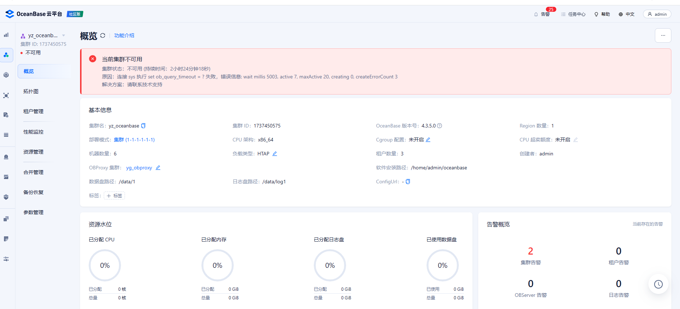Open the hexagon tenant icon in the sidebar

pyautogui.click(x=6, y=75)
